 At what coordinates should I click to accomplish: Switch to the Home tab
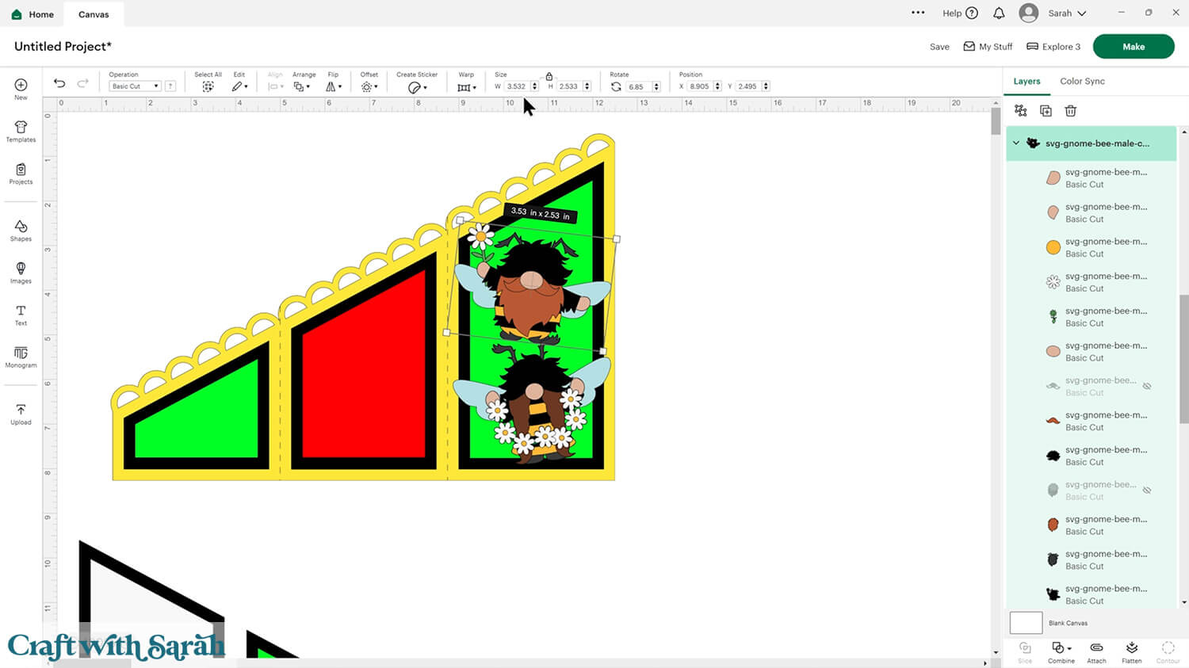click(33, 14)
